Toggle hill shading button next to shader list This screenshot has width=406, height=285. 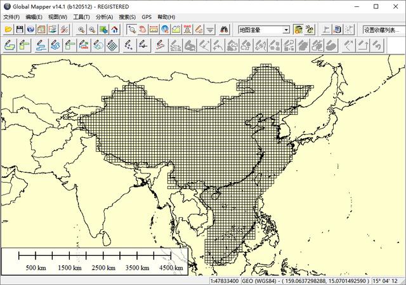tap(298, 30)
